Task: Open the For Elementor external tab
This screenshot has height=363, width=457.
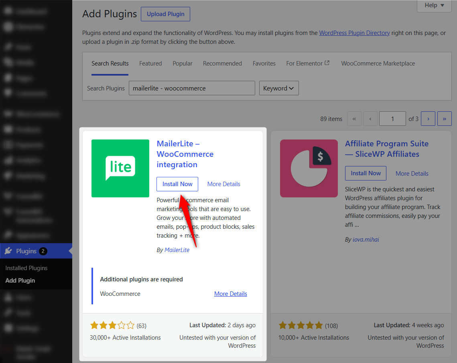Action: tap(308, 64)
